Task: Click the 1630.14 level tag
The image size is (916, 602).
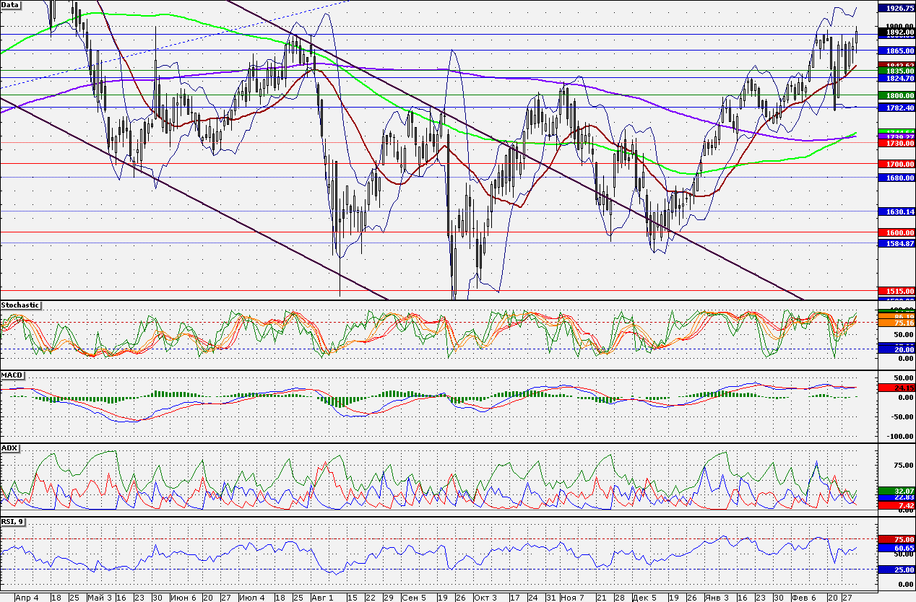Action: (x=896, y=212)
